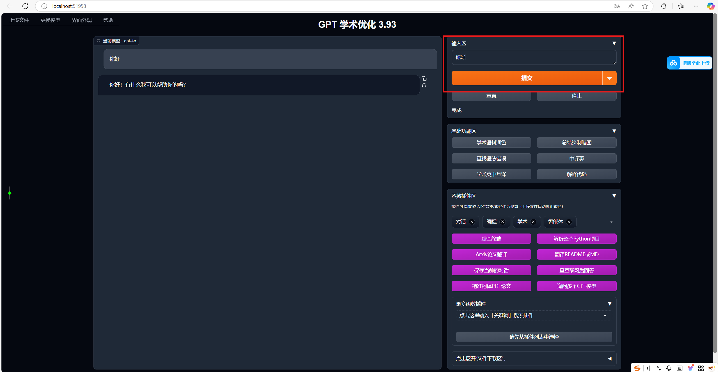The height and width of the screenshot is (372, 718).
Task: Open the 更换模型 menu
Action: point(50,20)
